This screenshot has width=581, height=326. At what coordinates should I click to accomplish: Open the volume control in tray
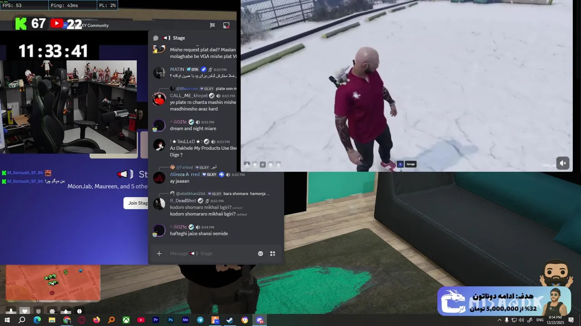pyautogui.click(x=522, y=320)
